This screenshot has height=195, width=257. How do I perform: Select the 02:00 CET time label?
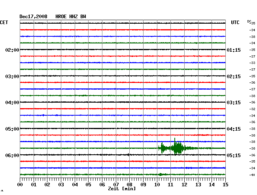[x=12, y=50]
